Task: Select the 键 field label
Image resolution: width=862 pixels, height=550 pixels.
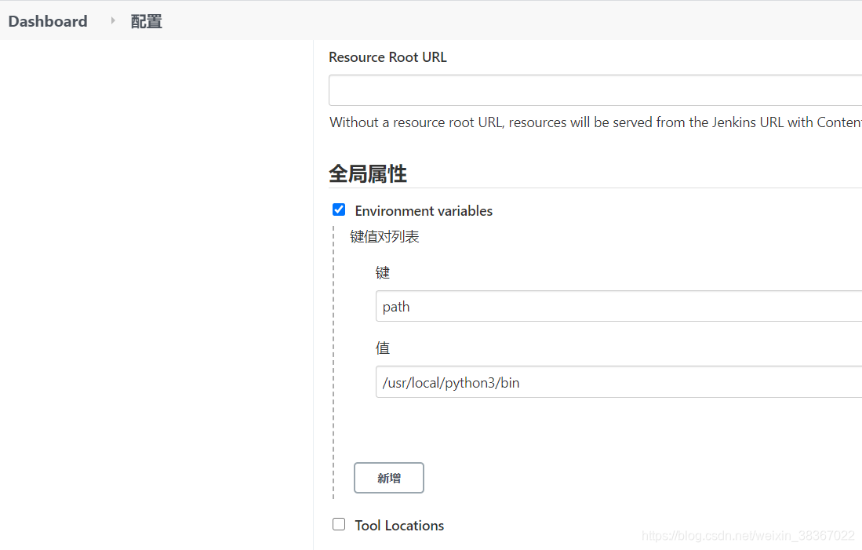Action: pos(383,273)
